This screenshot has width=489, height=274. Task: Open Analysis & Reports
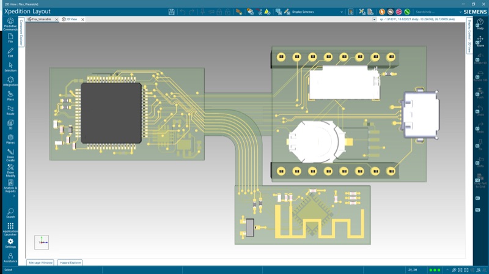click(x=10, y=186)
